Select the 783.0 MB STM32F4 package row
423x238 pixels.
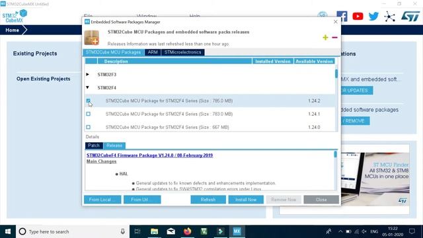point(210,114)
